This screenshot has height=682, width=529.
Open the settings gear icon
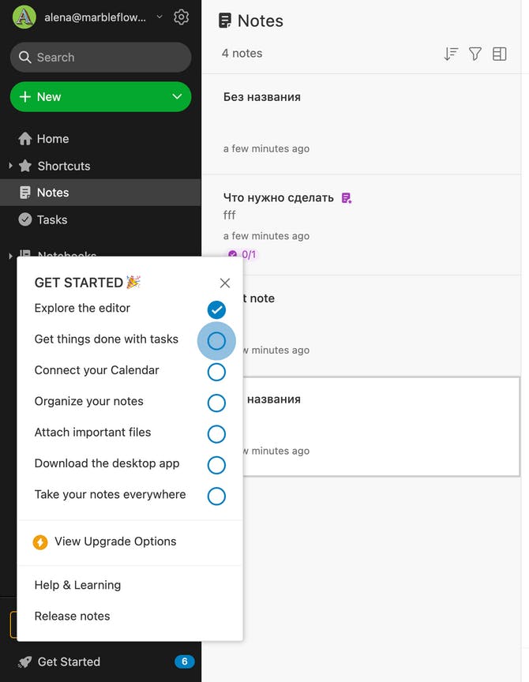(x=181, y=16)
